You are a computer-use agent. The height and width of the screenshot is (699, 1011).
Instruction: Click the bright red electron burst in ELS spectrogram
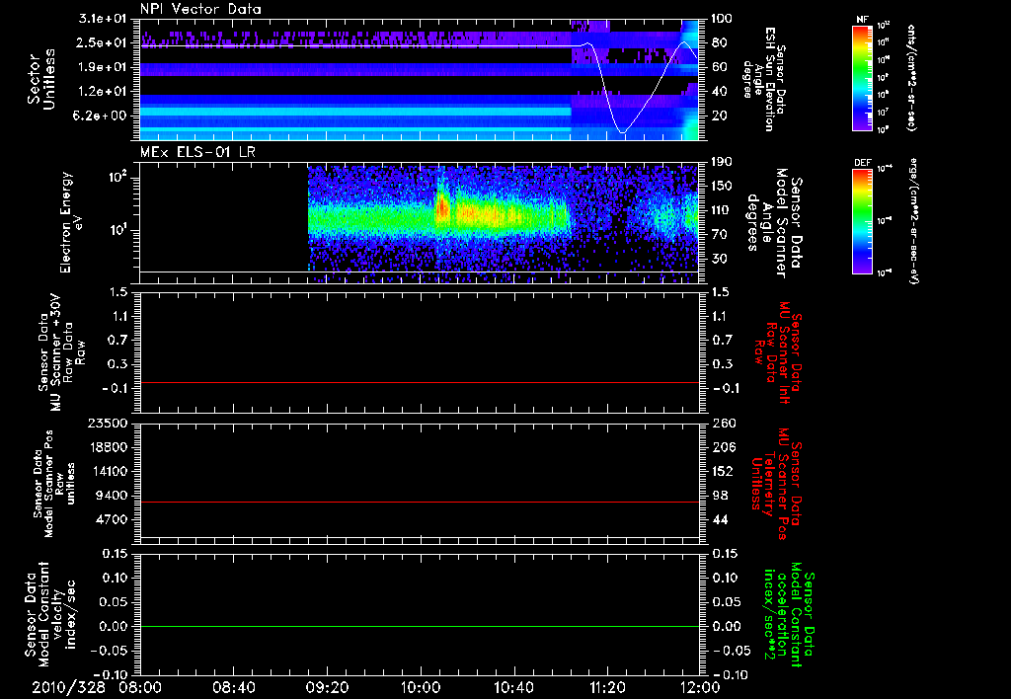442,209
